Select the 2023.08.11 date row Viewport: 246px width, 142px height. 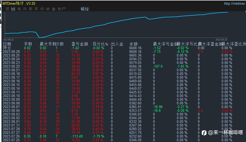tap(11, 92)
